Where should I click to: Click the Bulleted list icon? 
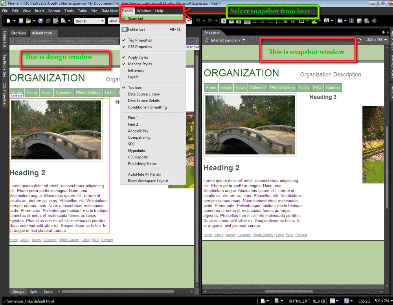[x=278, y=21]
